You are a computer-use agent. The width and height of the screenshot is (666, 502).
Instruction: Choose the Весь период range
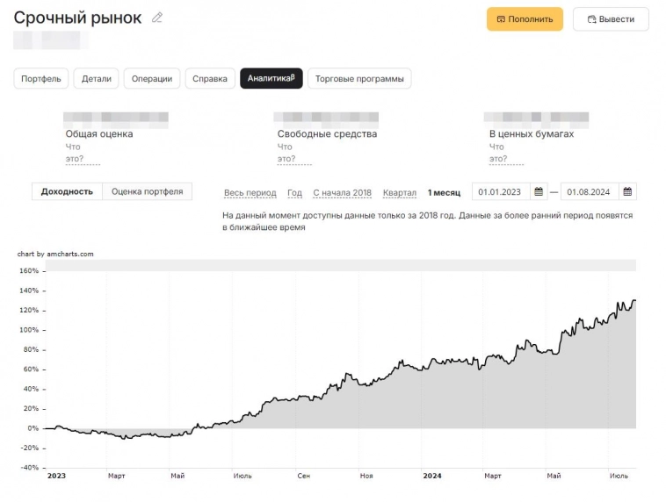250,193
